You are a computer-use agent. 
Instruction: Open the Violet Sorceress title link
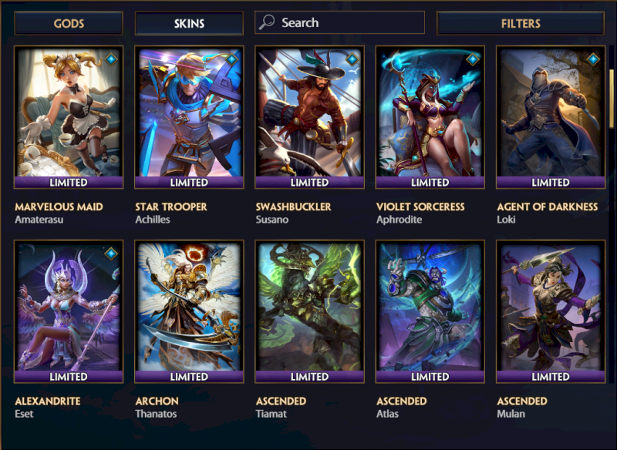[x=420, y=207]
